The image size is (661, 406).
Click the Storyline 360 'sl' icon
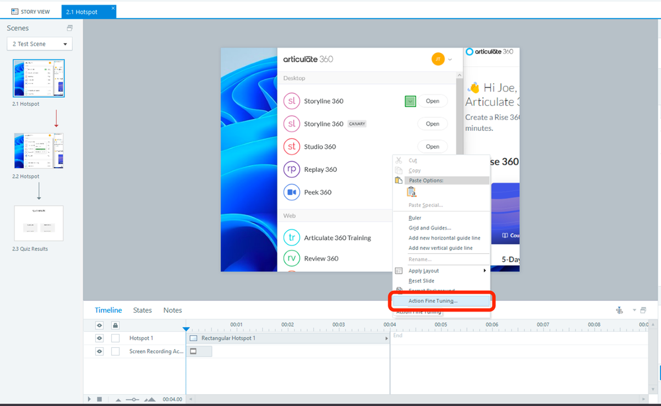tap(291, 101)
